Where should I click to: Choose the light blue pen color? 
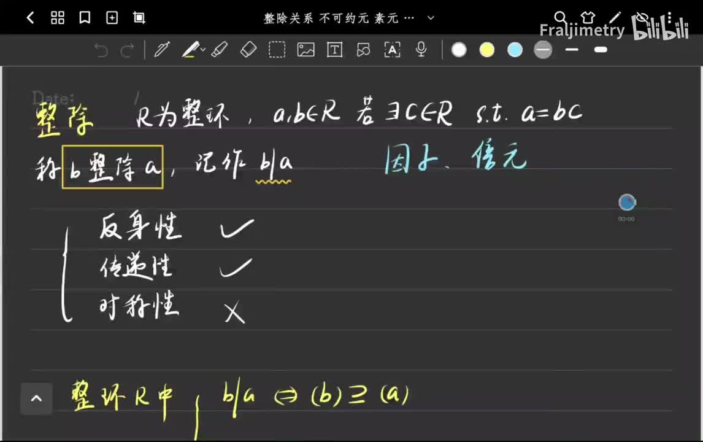[515, 50]
